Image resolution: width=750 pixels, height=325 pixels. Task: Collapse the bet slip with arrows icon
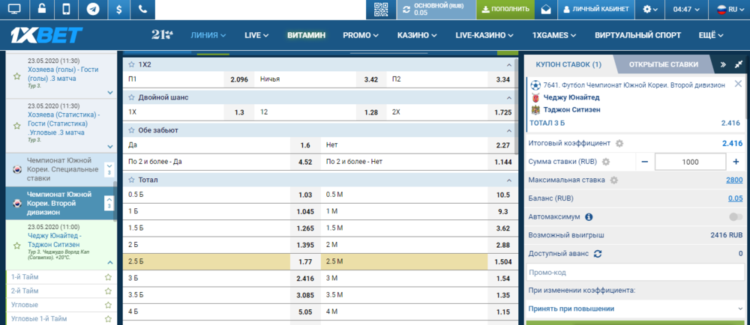pos(738,64)
